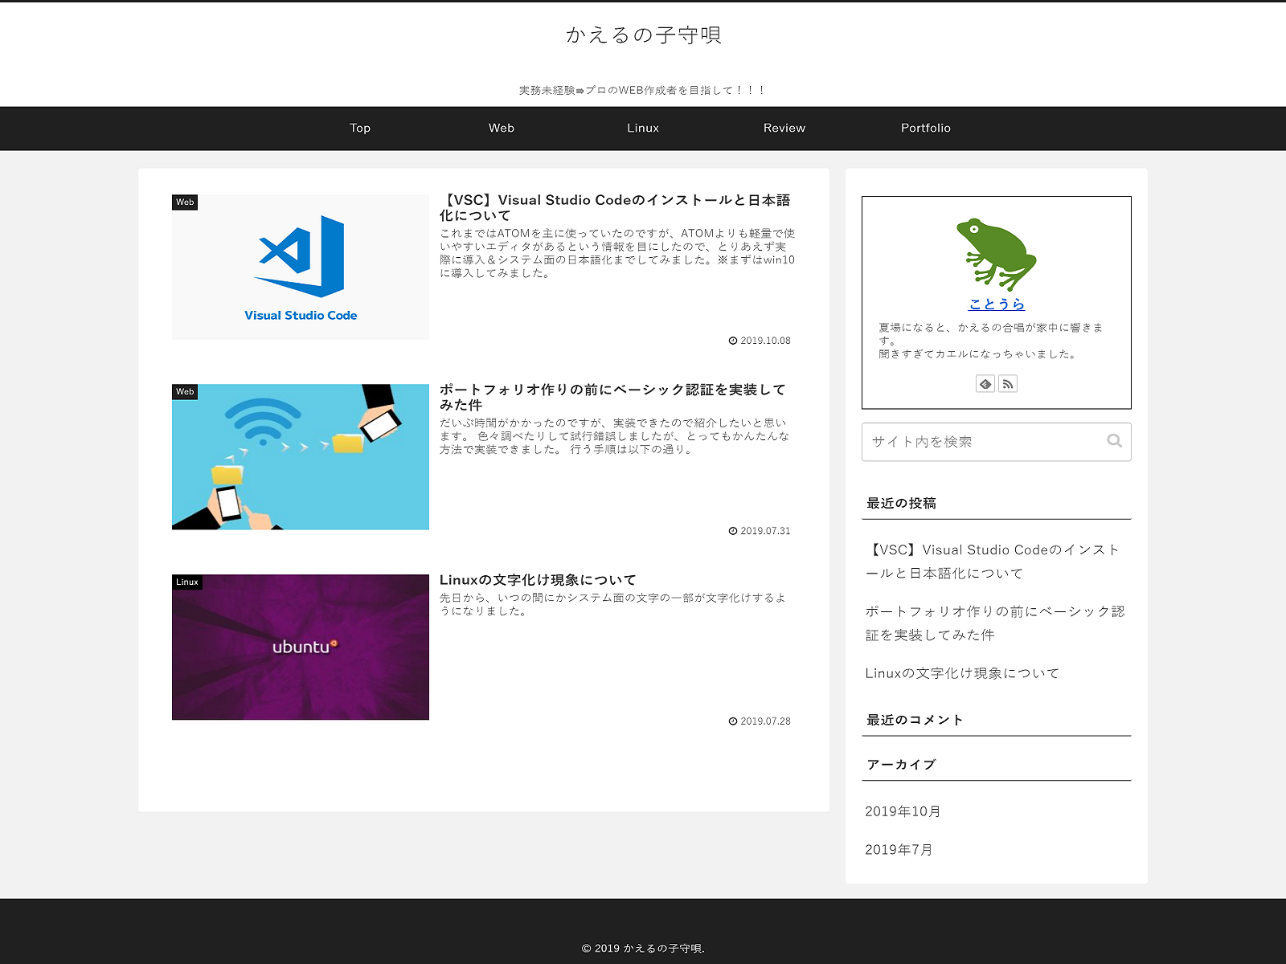Open the ubuntu article thumbnail
The image size is (1286, 964).
[x=301, y=647]
